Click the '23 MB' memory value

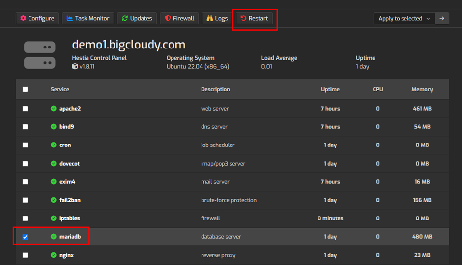[422, 255]
